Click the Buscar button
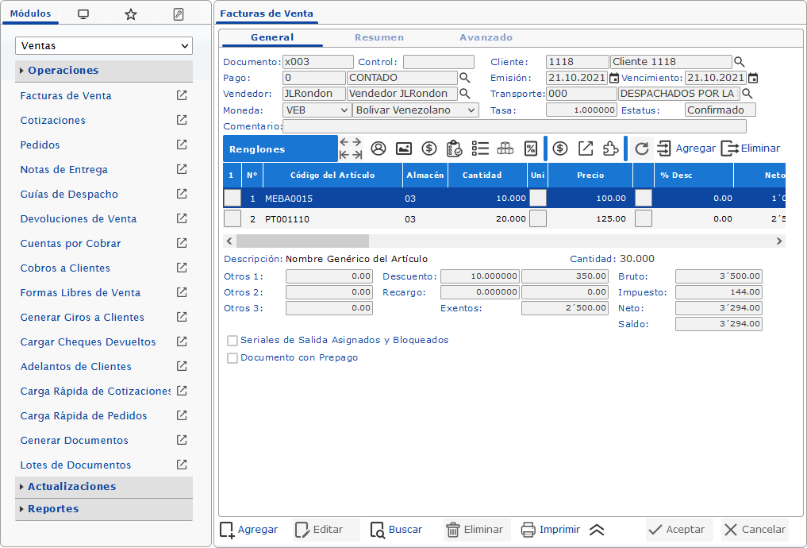 pos(396,530)
